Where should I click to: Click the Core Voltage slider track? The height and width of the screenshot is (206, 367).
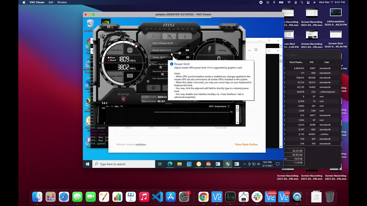pos(168,46)
